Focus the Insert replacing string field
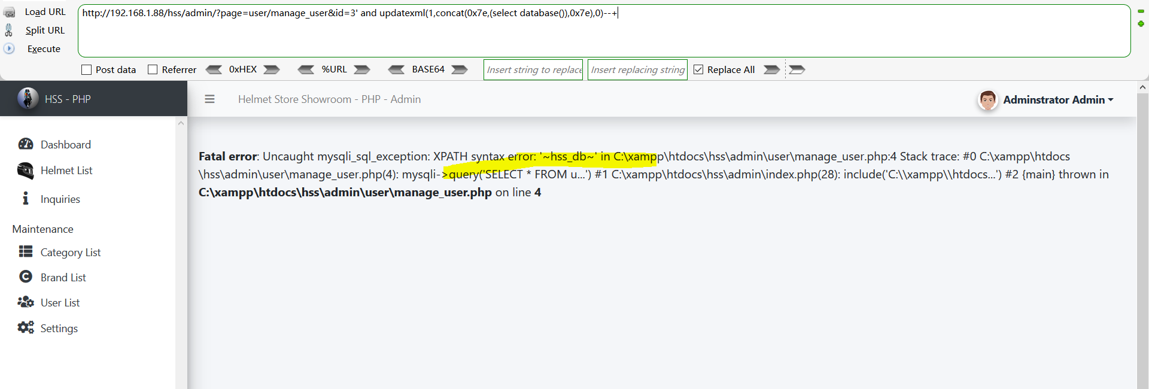The image size is (1149, 389). 637,69
